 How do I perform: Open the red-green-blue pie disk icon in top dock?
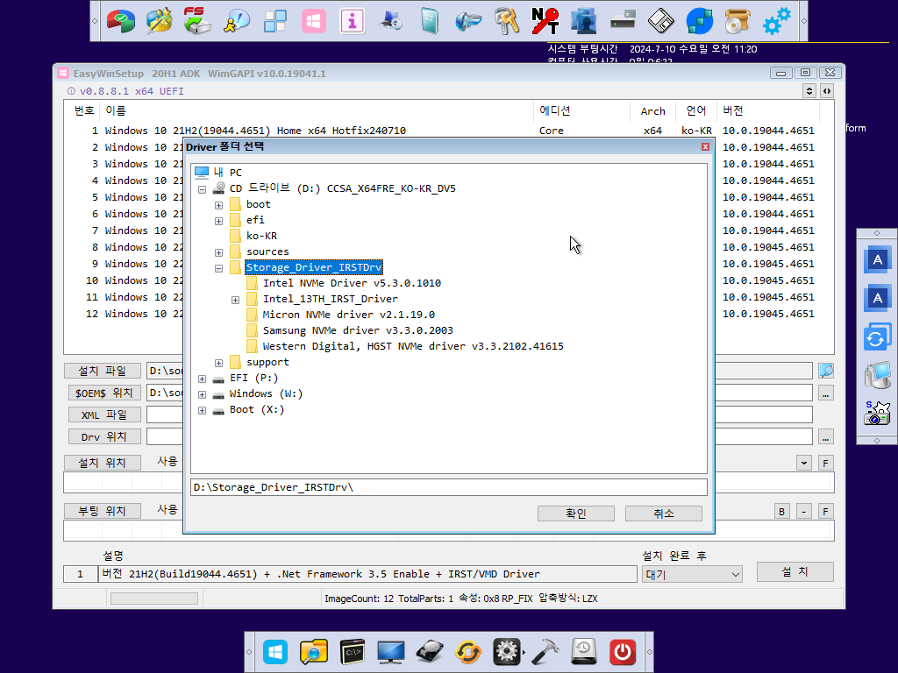[x=120, y=22]
